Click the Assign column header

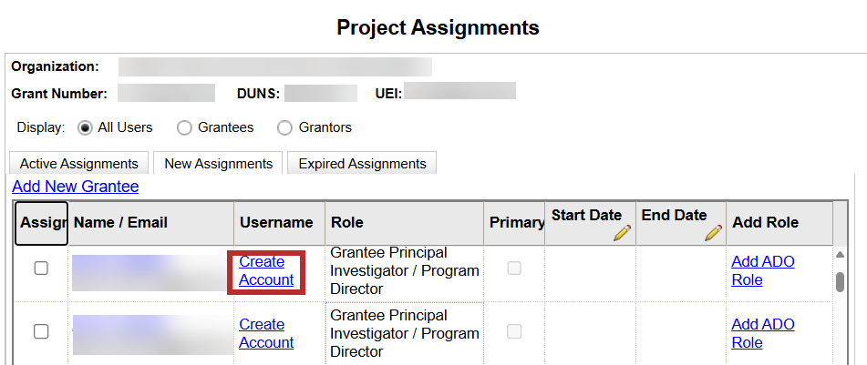pos(41,223)
